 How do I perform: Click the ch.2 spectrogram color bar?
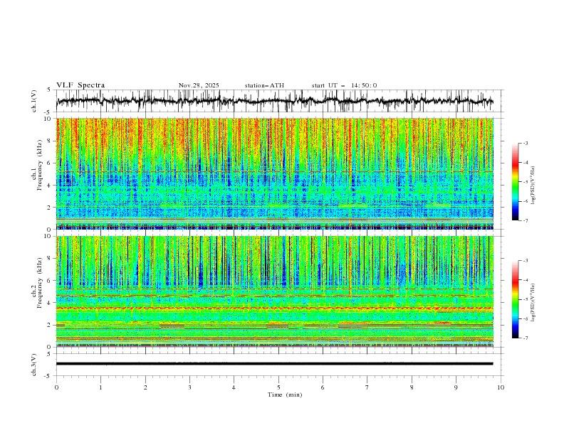(x=515, y=299)
